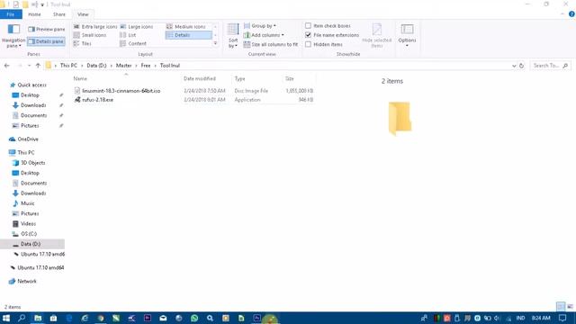Uncheck File name extensions
The height and width of the screenshot is (324, 576).
(332, 35)
